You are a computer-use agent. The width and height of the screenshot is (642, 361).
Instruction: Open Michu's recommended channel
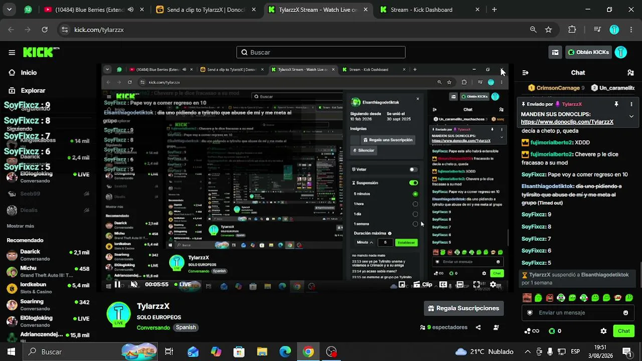[x=48, y=271]
